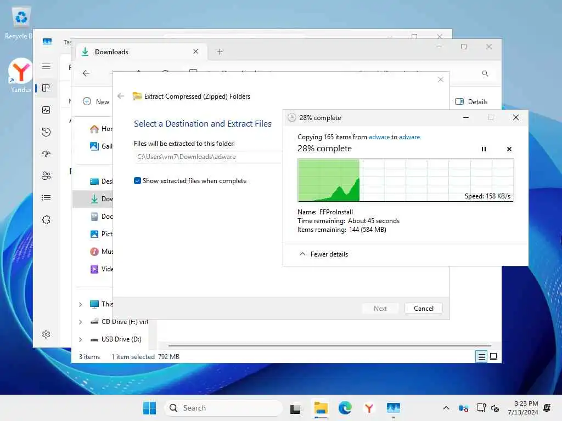Click the taskbar Search box
The width and height of the screenshot is (562, 421).
(x=224, y=408)
